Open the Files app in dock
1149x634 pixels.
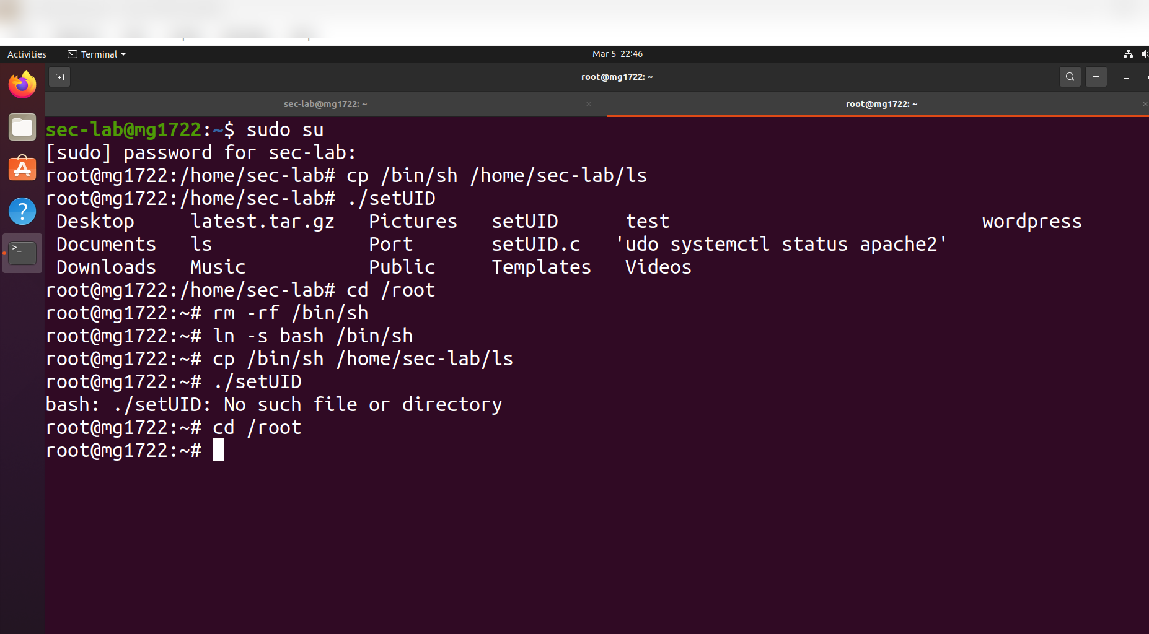[x=22, y=128]
